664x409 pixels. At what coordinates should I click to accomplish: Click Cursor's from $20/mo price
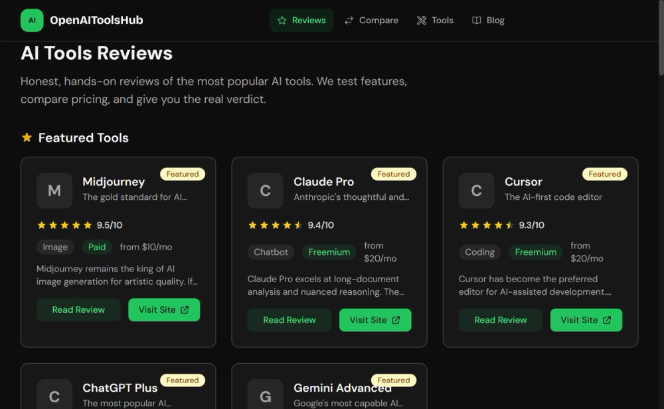tap(587, 252)
